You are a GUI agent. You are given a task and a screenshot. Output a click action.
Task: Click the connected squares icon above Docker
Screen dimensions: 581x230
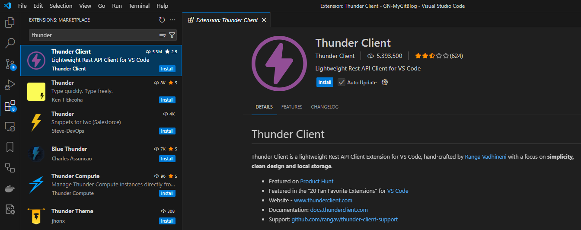click(x=10, y=168)
